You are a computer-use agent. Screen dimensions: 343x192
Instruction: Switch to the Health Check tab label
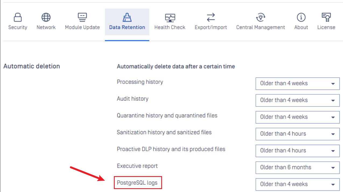tap(170, 27)
